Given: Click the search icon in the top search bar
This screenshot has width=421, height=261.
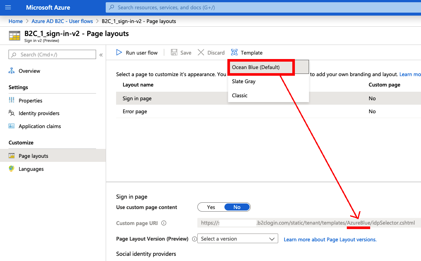Looking at the screenshot, I should pyautogui.click(x=112, y=7).
